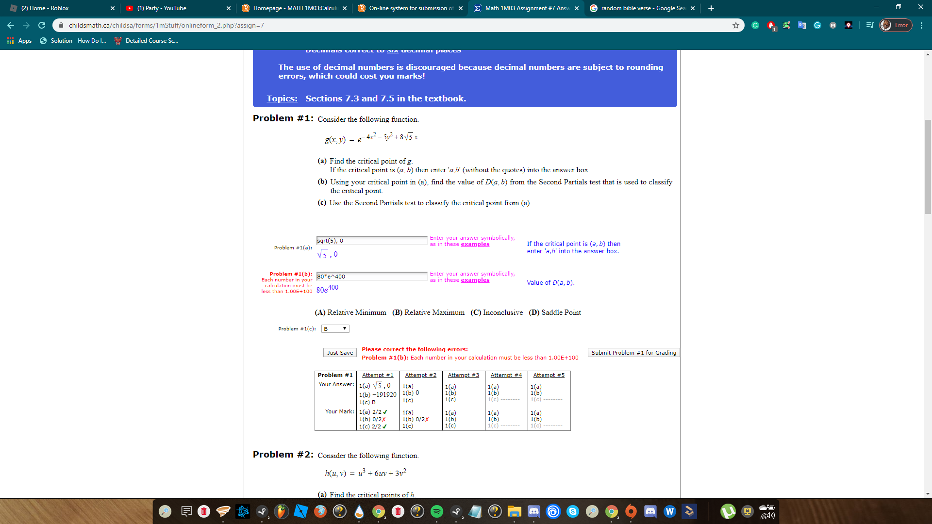Open the MEGA extension icon

tap(833, 25)
